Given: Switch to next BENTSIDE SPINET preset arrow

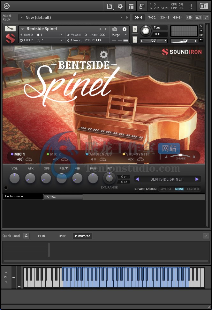Looking at the screenshot, I should click(197, 179).
